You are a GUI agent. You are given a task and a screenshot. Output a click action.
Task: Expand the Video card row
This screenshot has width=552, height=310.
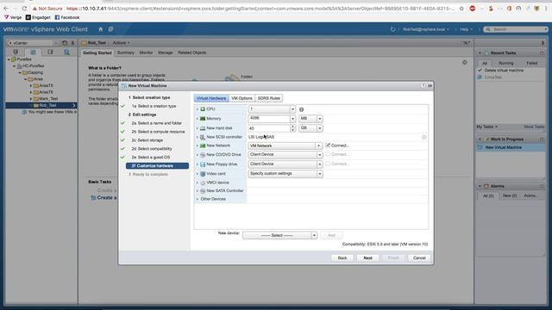coord(198,174)
